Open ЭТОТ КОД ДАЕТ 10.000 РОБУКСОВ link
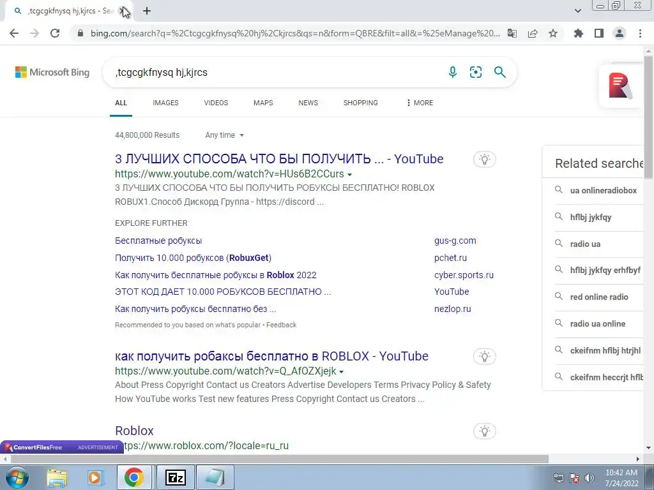The width and height of the screenshot is (654, 490). [x=223, y=292]
